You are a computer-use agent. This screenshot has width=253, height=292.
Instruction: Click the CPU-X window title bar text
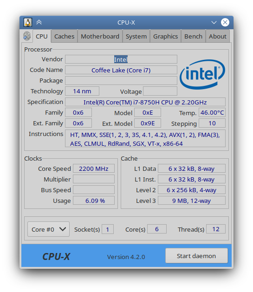coord(126,23)
